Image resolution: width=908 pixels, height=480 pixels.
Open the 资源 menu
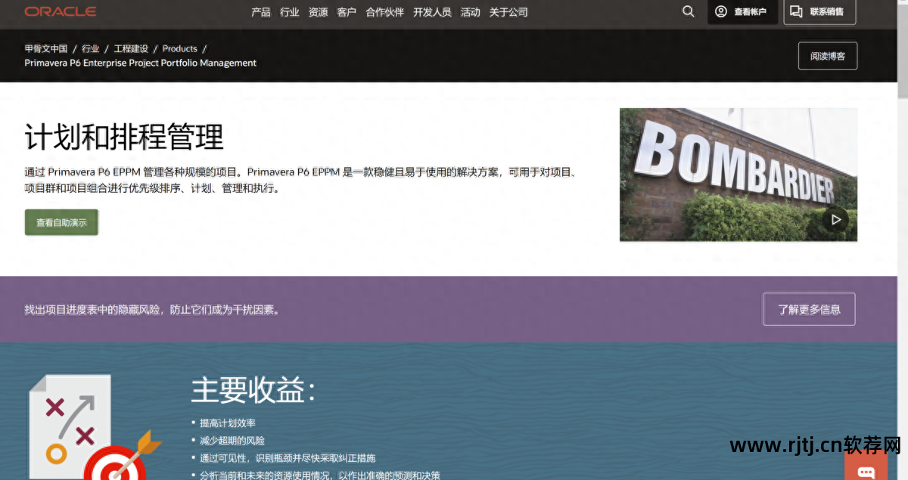point(317,11)
